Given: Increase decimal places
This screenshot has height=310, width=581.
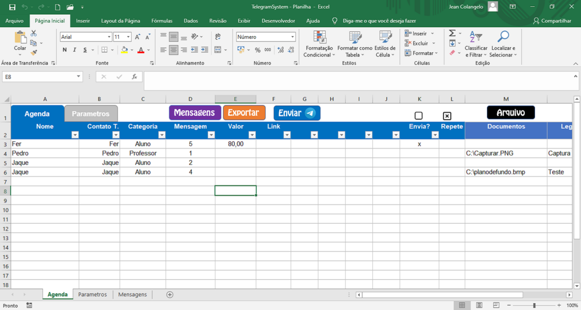Looking at the screenshot, I should pyautogui.click(x=280, y=50).
